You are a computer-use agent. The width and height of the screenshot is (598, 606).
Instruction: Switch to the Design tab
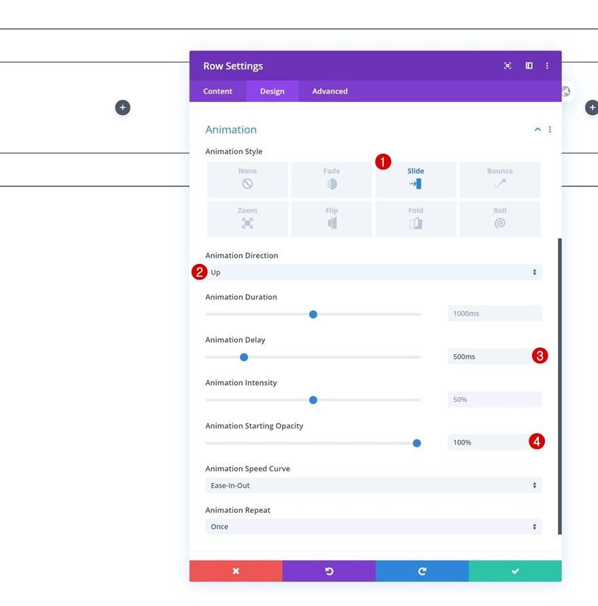[272, 91]
